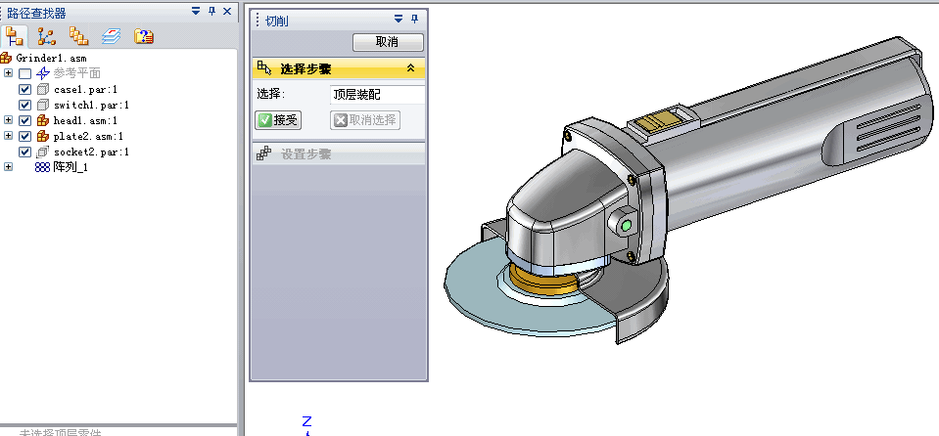
Task: Click the 参考平面 reference plane icon
Action: [x=43, y=73]
